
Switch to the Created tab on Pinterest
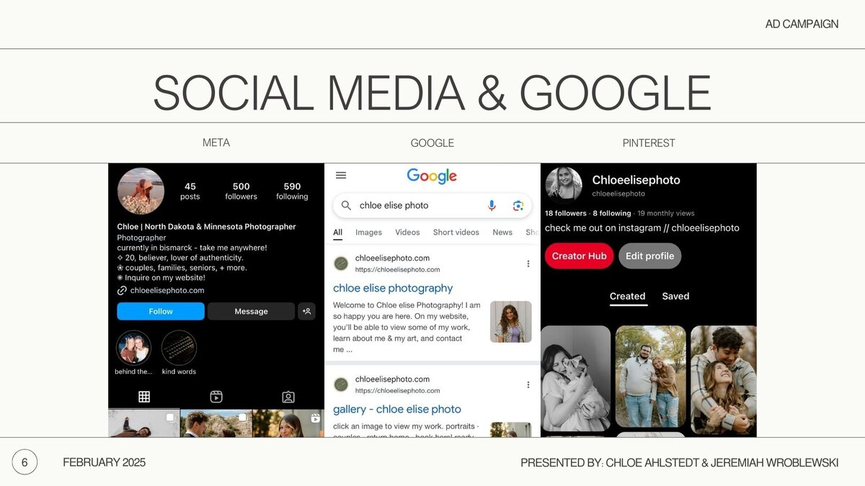(628, 297)
